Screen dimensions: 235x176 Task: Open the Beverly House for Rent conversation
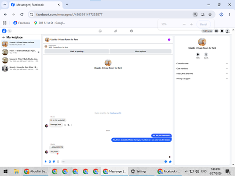(21, 69)
